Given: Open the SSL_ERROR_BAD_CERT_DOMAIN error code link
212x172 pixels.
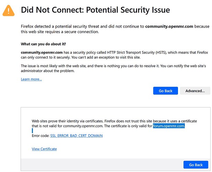Looking at the screenshot, I should pos(76,136).
